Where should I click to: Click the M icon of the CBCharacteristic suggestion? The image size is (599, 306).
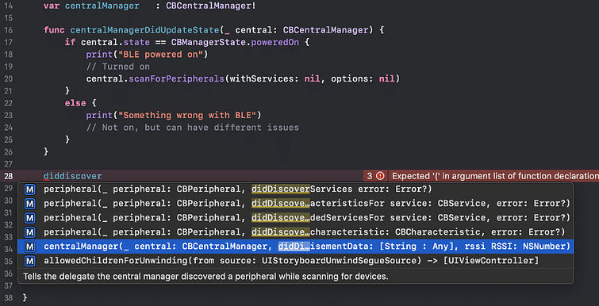30,232
